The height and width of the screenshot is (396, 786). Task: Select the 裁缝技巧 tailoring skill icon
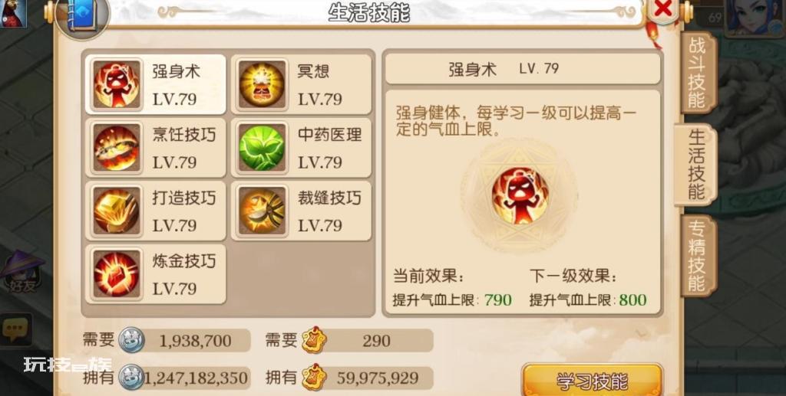pos(262,211)
